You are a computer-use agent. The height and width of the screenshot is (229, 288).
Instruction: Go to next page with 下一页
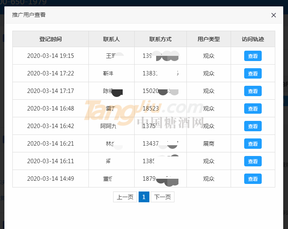coord(163,197)
